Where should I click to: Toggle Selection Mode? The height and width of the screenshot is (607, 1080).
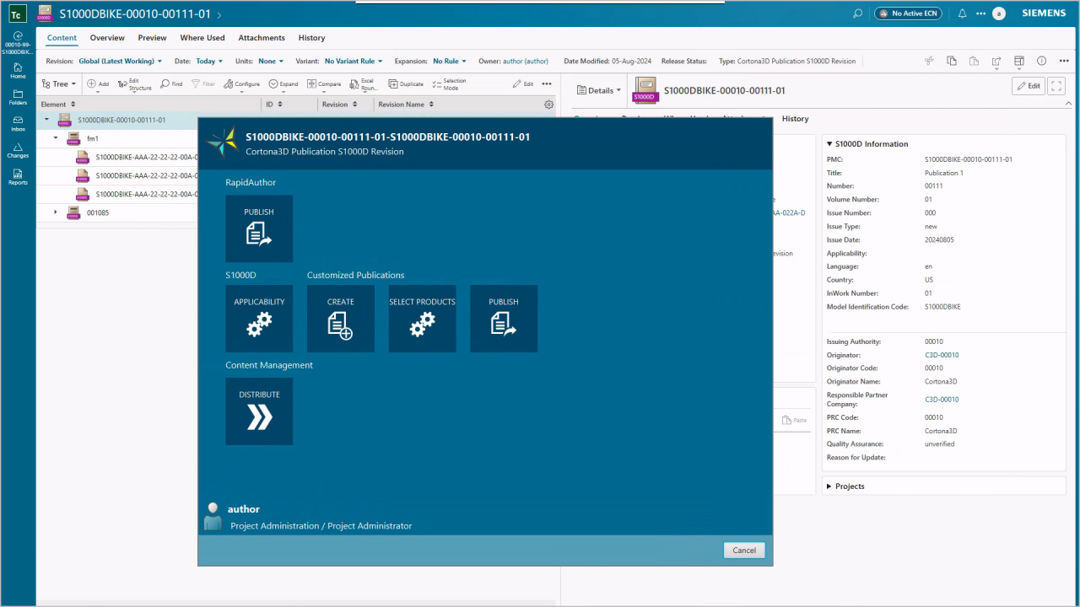(x=449, y=84)
